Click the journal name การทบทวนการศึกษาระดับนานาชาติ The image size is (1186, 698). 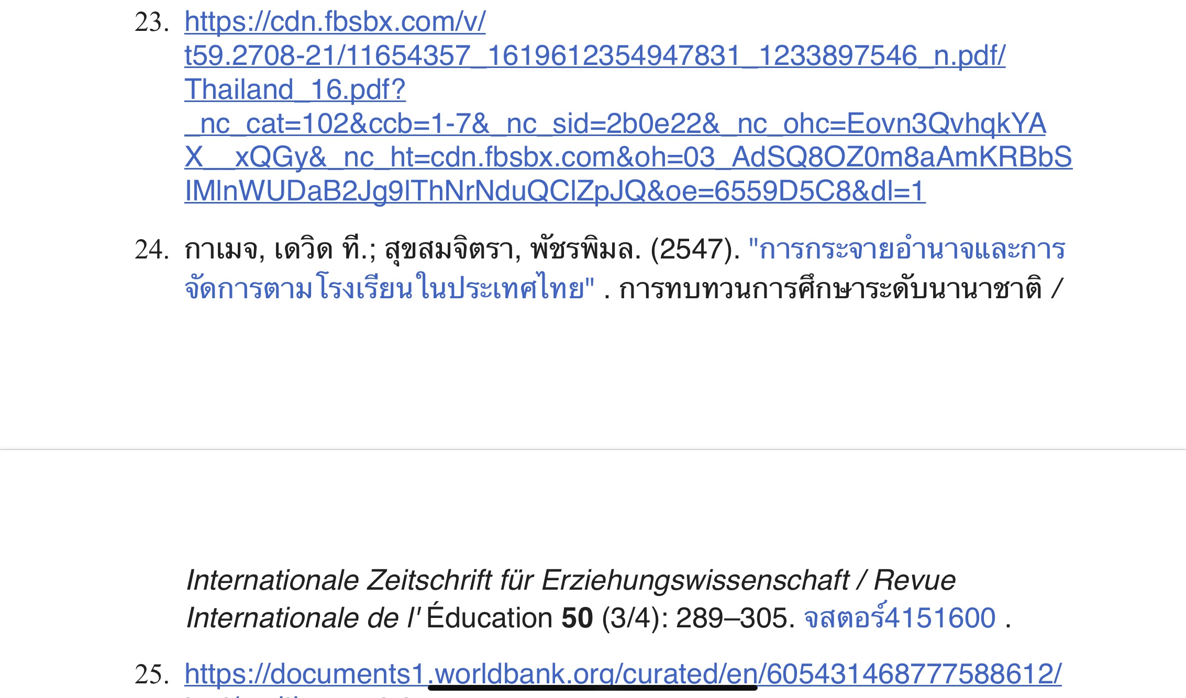pyautogui.click(x=830, y=289)
